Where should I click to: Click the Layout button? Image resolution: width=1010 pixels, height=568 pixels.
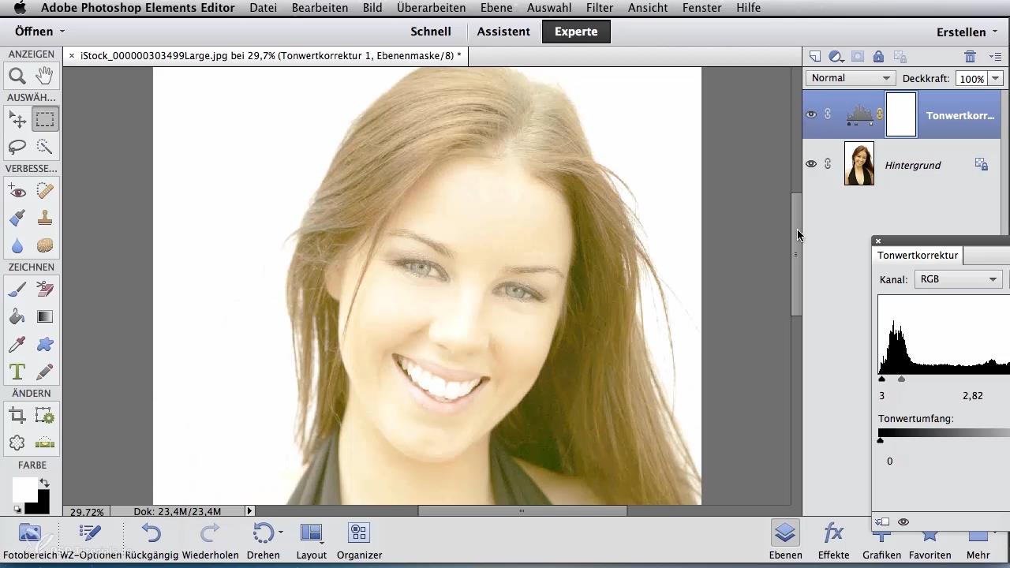311,540
